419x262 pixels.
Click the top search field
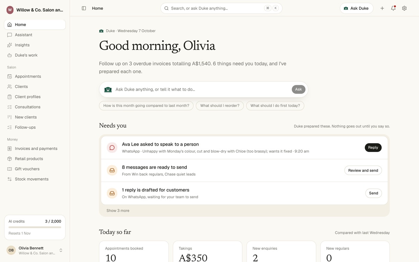tap(221, 8)
